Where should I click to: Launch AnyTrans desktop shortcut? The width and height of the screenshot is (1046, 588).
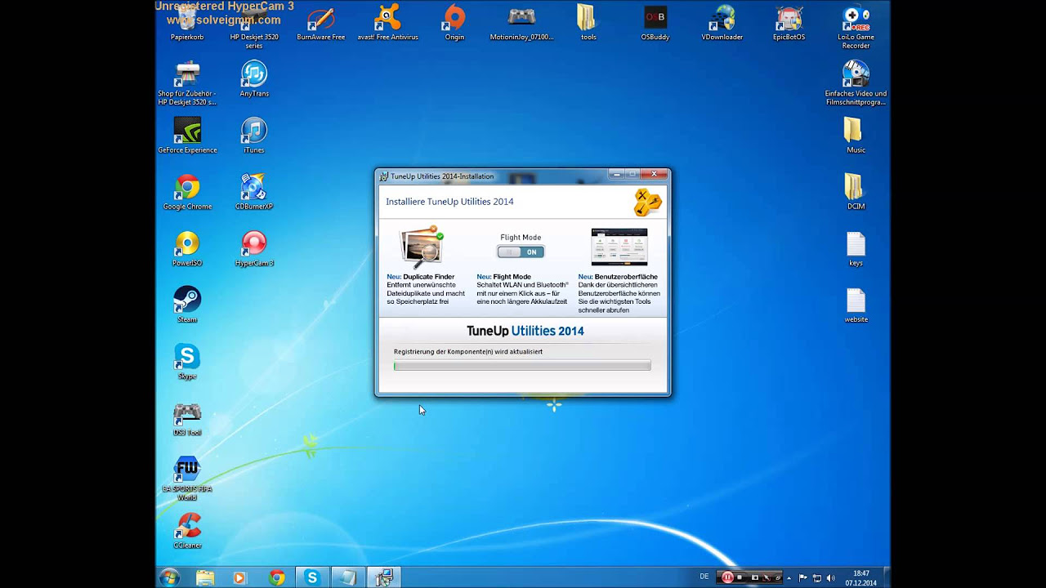[x=254, y=79]
